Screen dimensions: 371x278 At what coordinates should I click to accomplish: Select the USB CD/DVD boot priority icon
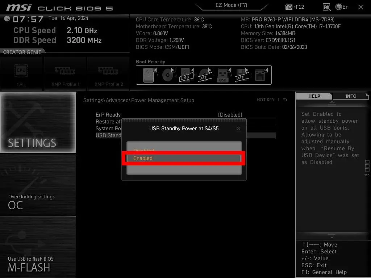(x=205, y=75)
